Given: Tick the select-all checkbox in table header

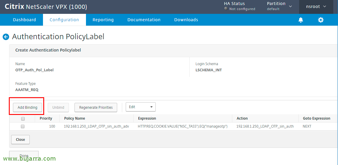Looking at the screenshot, I should coord(23,119).
